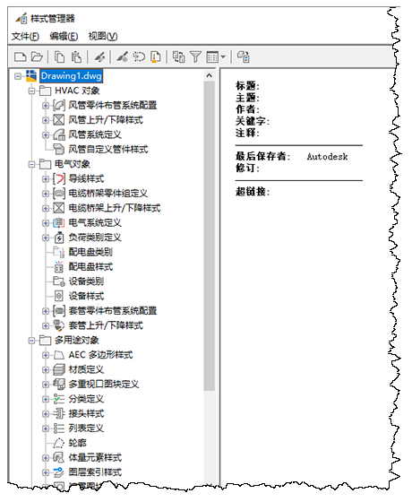Click the 电缆桥架上升/下降样式 icon
The image size is (412, 502).
pyautogui.click(x=59, y=208)
